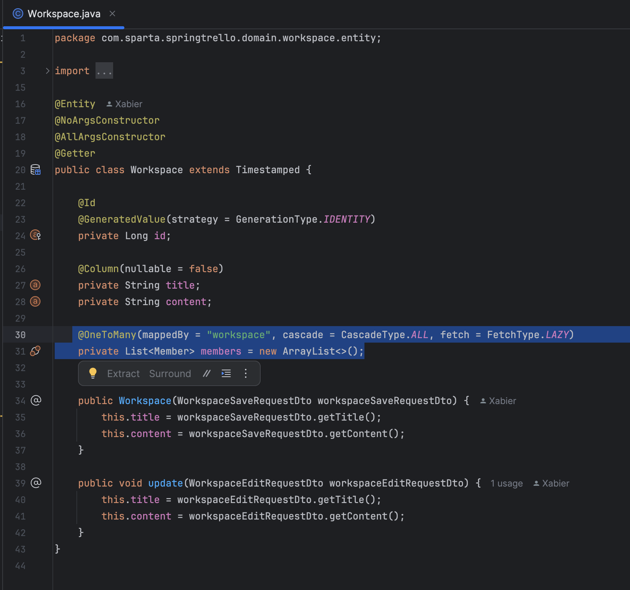630x590 pixels.
Task: Click the members field name on line 31
Action: click(221, 351)
